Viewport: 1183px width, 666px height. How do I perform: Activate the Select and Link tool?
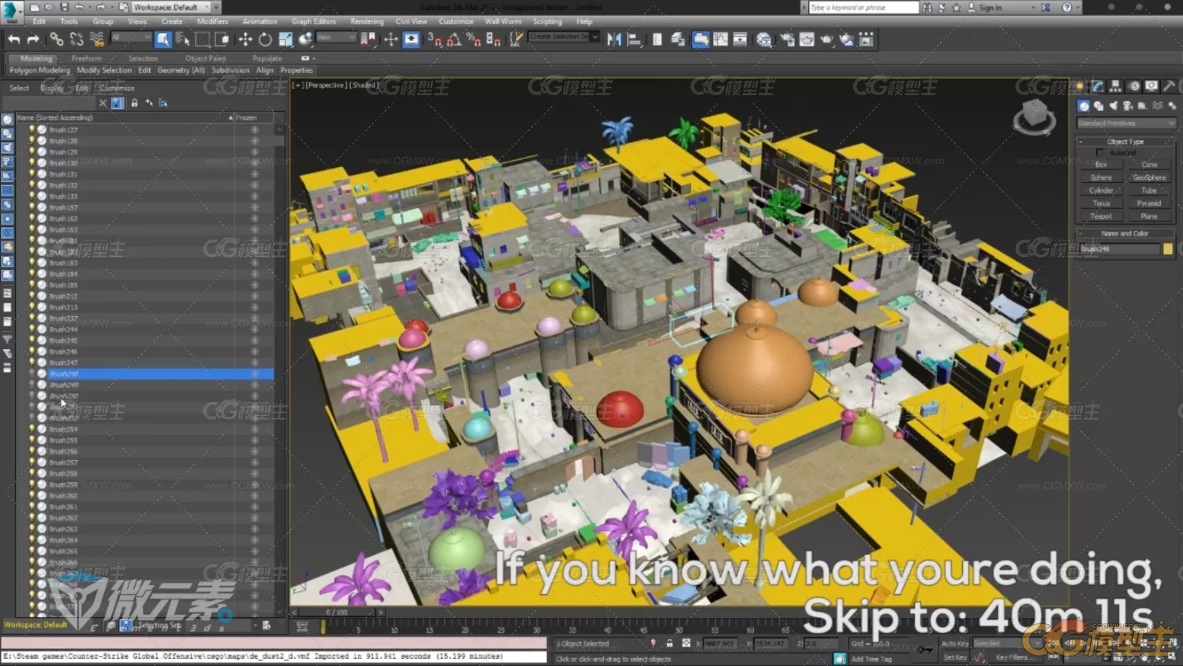pyautogui.click(x=57, y=39)
